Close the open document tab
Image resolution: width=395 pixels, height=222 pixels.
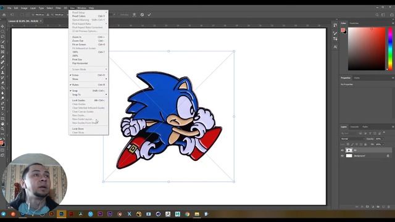coord(41,21)
